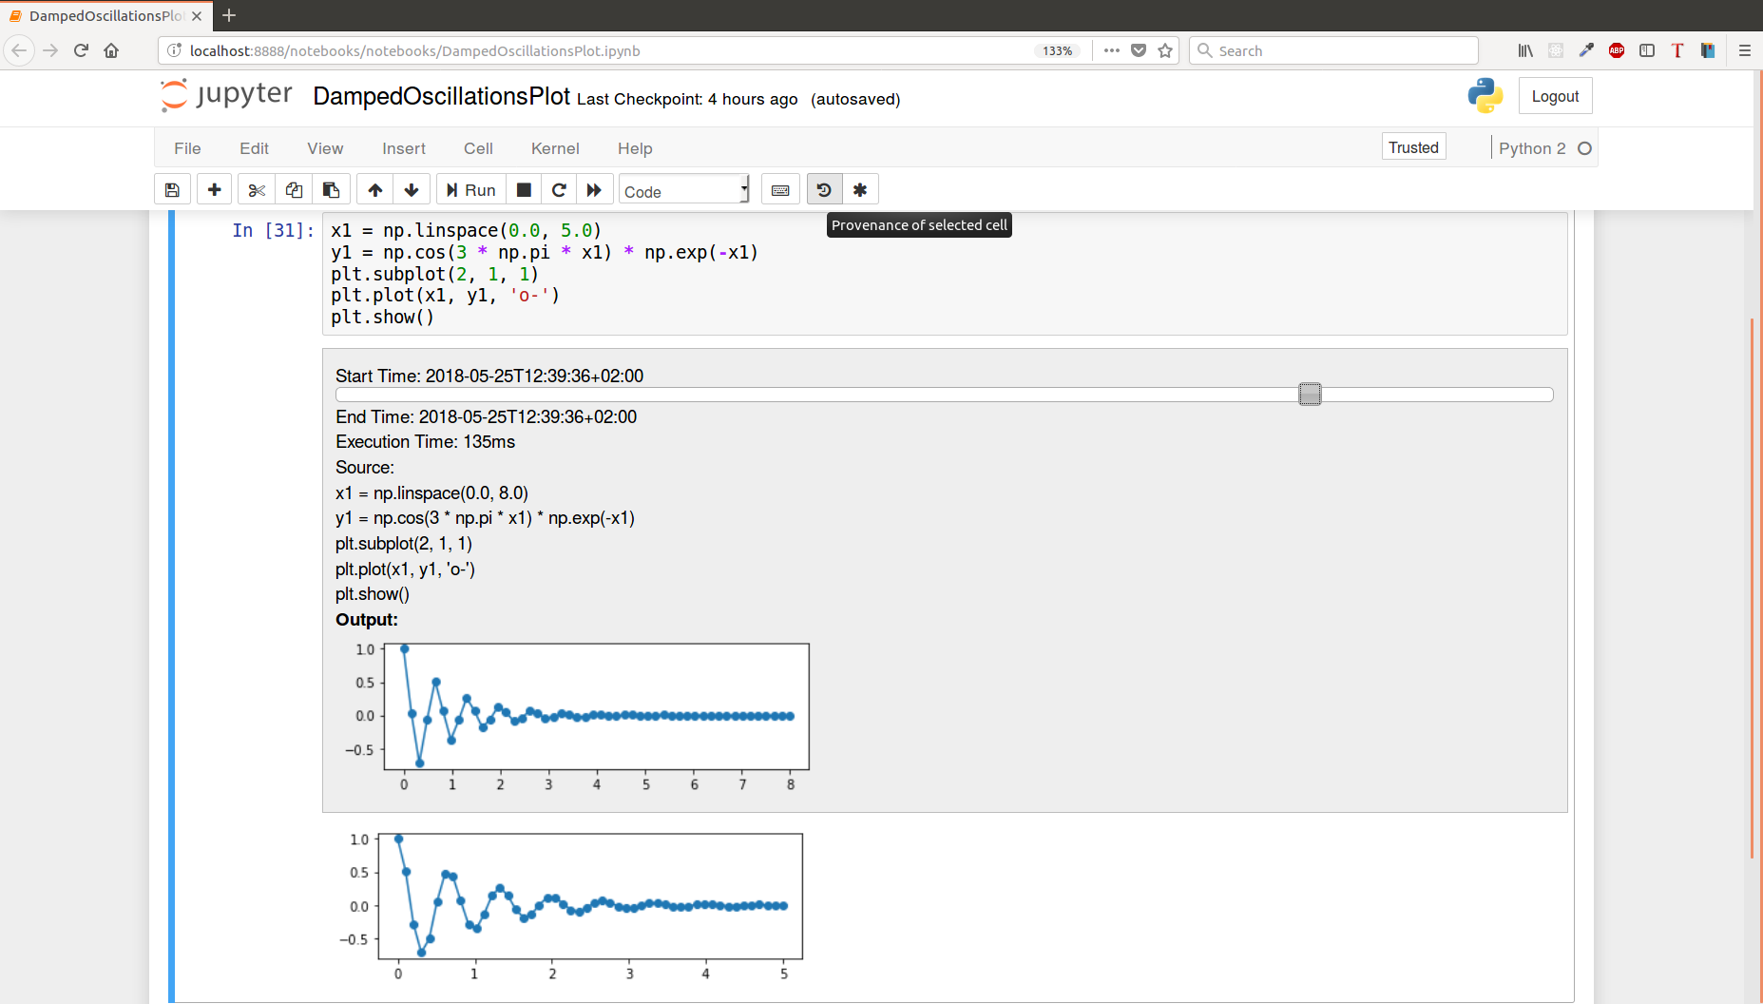Move selected cell up arrow
Viewport: 1763px width, 1004px height.
(x=375, y=190)
